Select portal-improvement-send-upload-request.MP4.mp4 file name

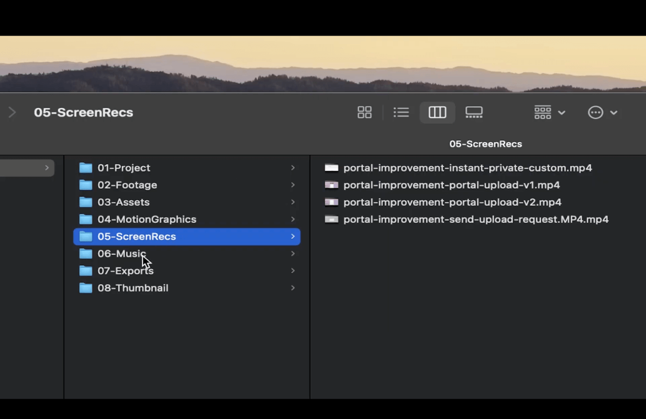pos(476,219)
